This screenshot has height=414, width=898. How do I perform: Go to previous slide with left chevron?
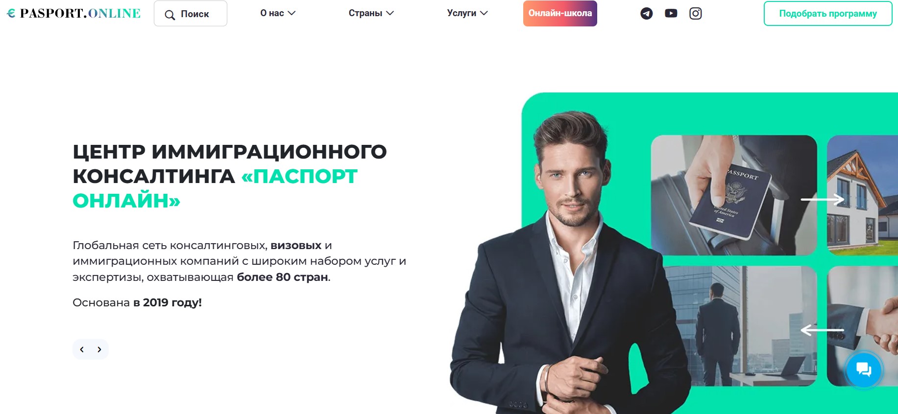[82, 349]
